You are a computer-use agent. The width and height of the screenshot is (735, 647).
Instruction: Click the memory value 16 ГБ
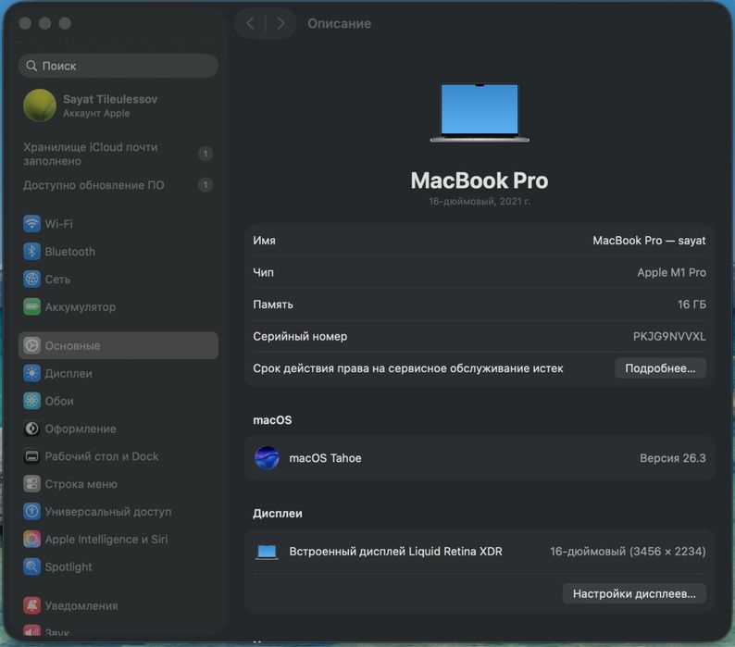691,305
